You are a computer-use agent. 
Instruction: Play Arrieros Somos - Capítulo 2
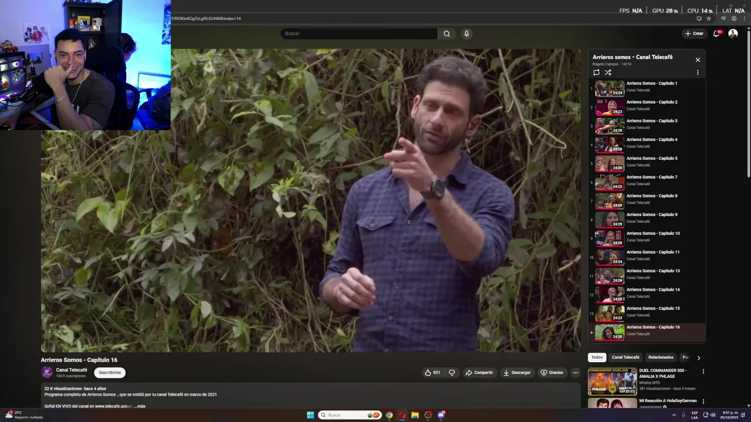point(648,107)
